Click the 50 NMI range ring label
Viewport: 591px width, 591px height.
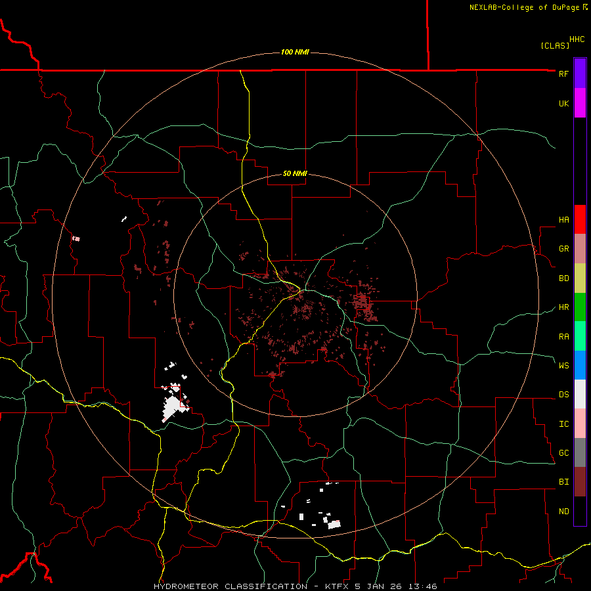pos(295,174)
